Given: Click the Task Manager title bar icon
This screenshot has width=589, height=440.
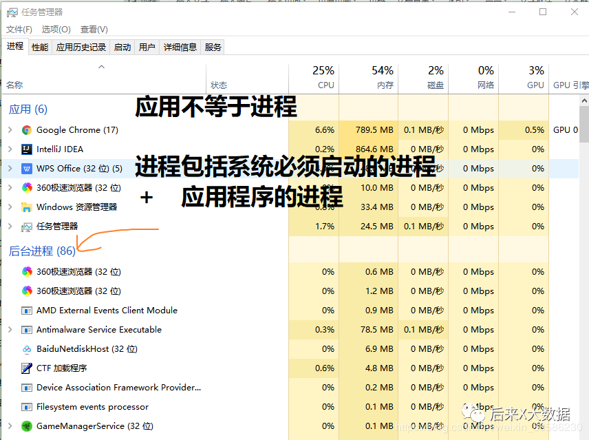Looking at the screenshot, I should 12,12.
